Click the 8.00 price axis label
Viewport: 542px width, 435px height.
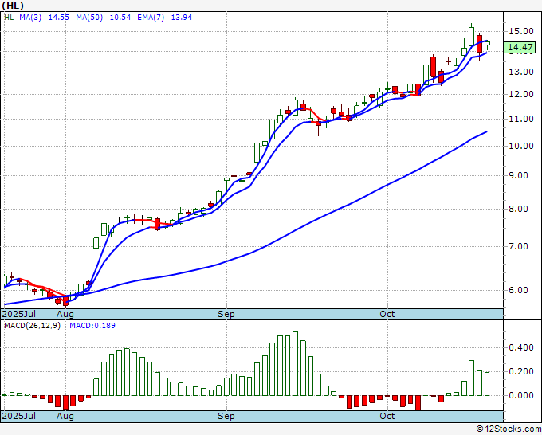click(519, 209)
